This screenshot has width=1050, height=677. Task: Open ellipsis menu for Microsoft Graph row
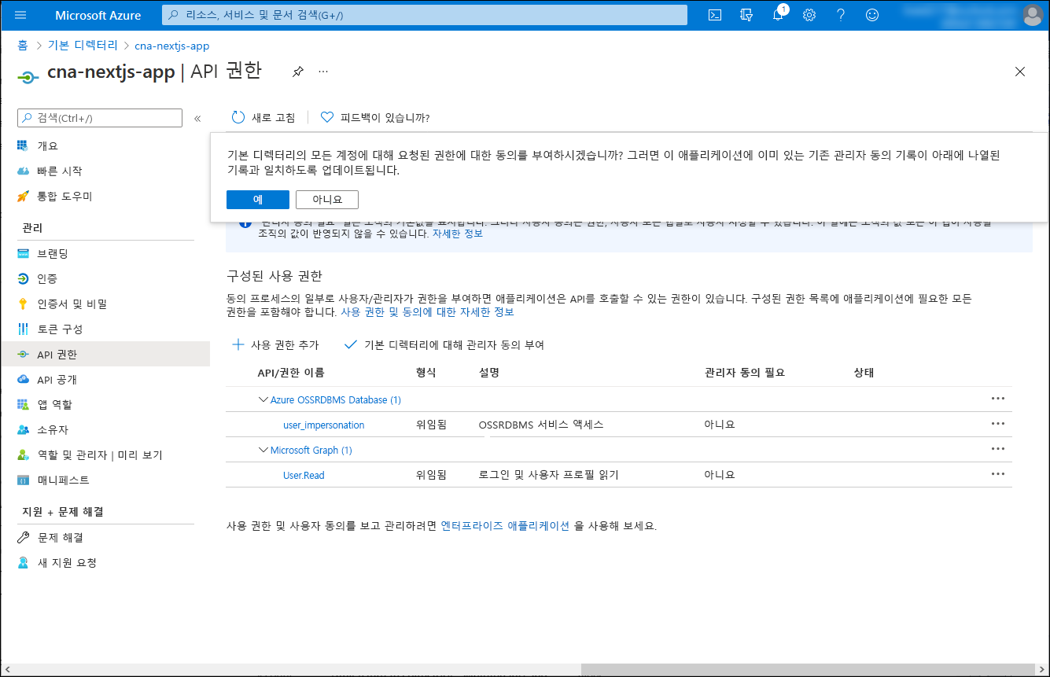pyautogui.click(x=998, y=449)
